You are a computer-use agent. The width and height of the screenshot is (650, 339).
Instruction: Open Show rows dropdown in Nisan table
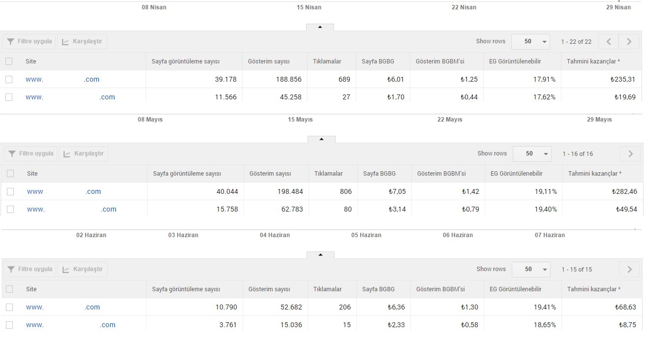[531, 42]
